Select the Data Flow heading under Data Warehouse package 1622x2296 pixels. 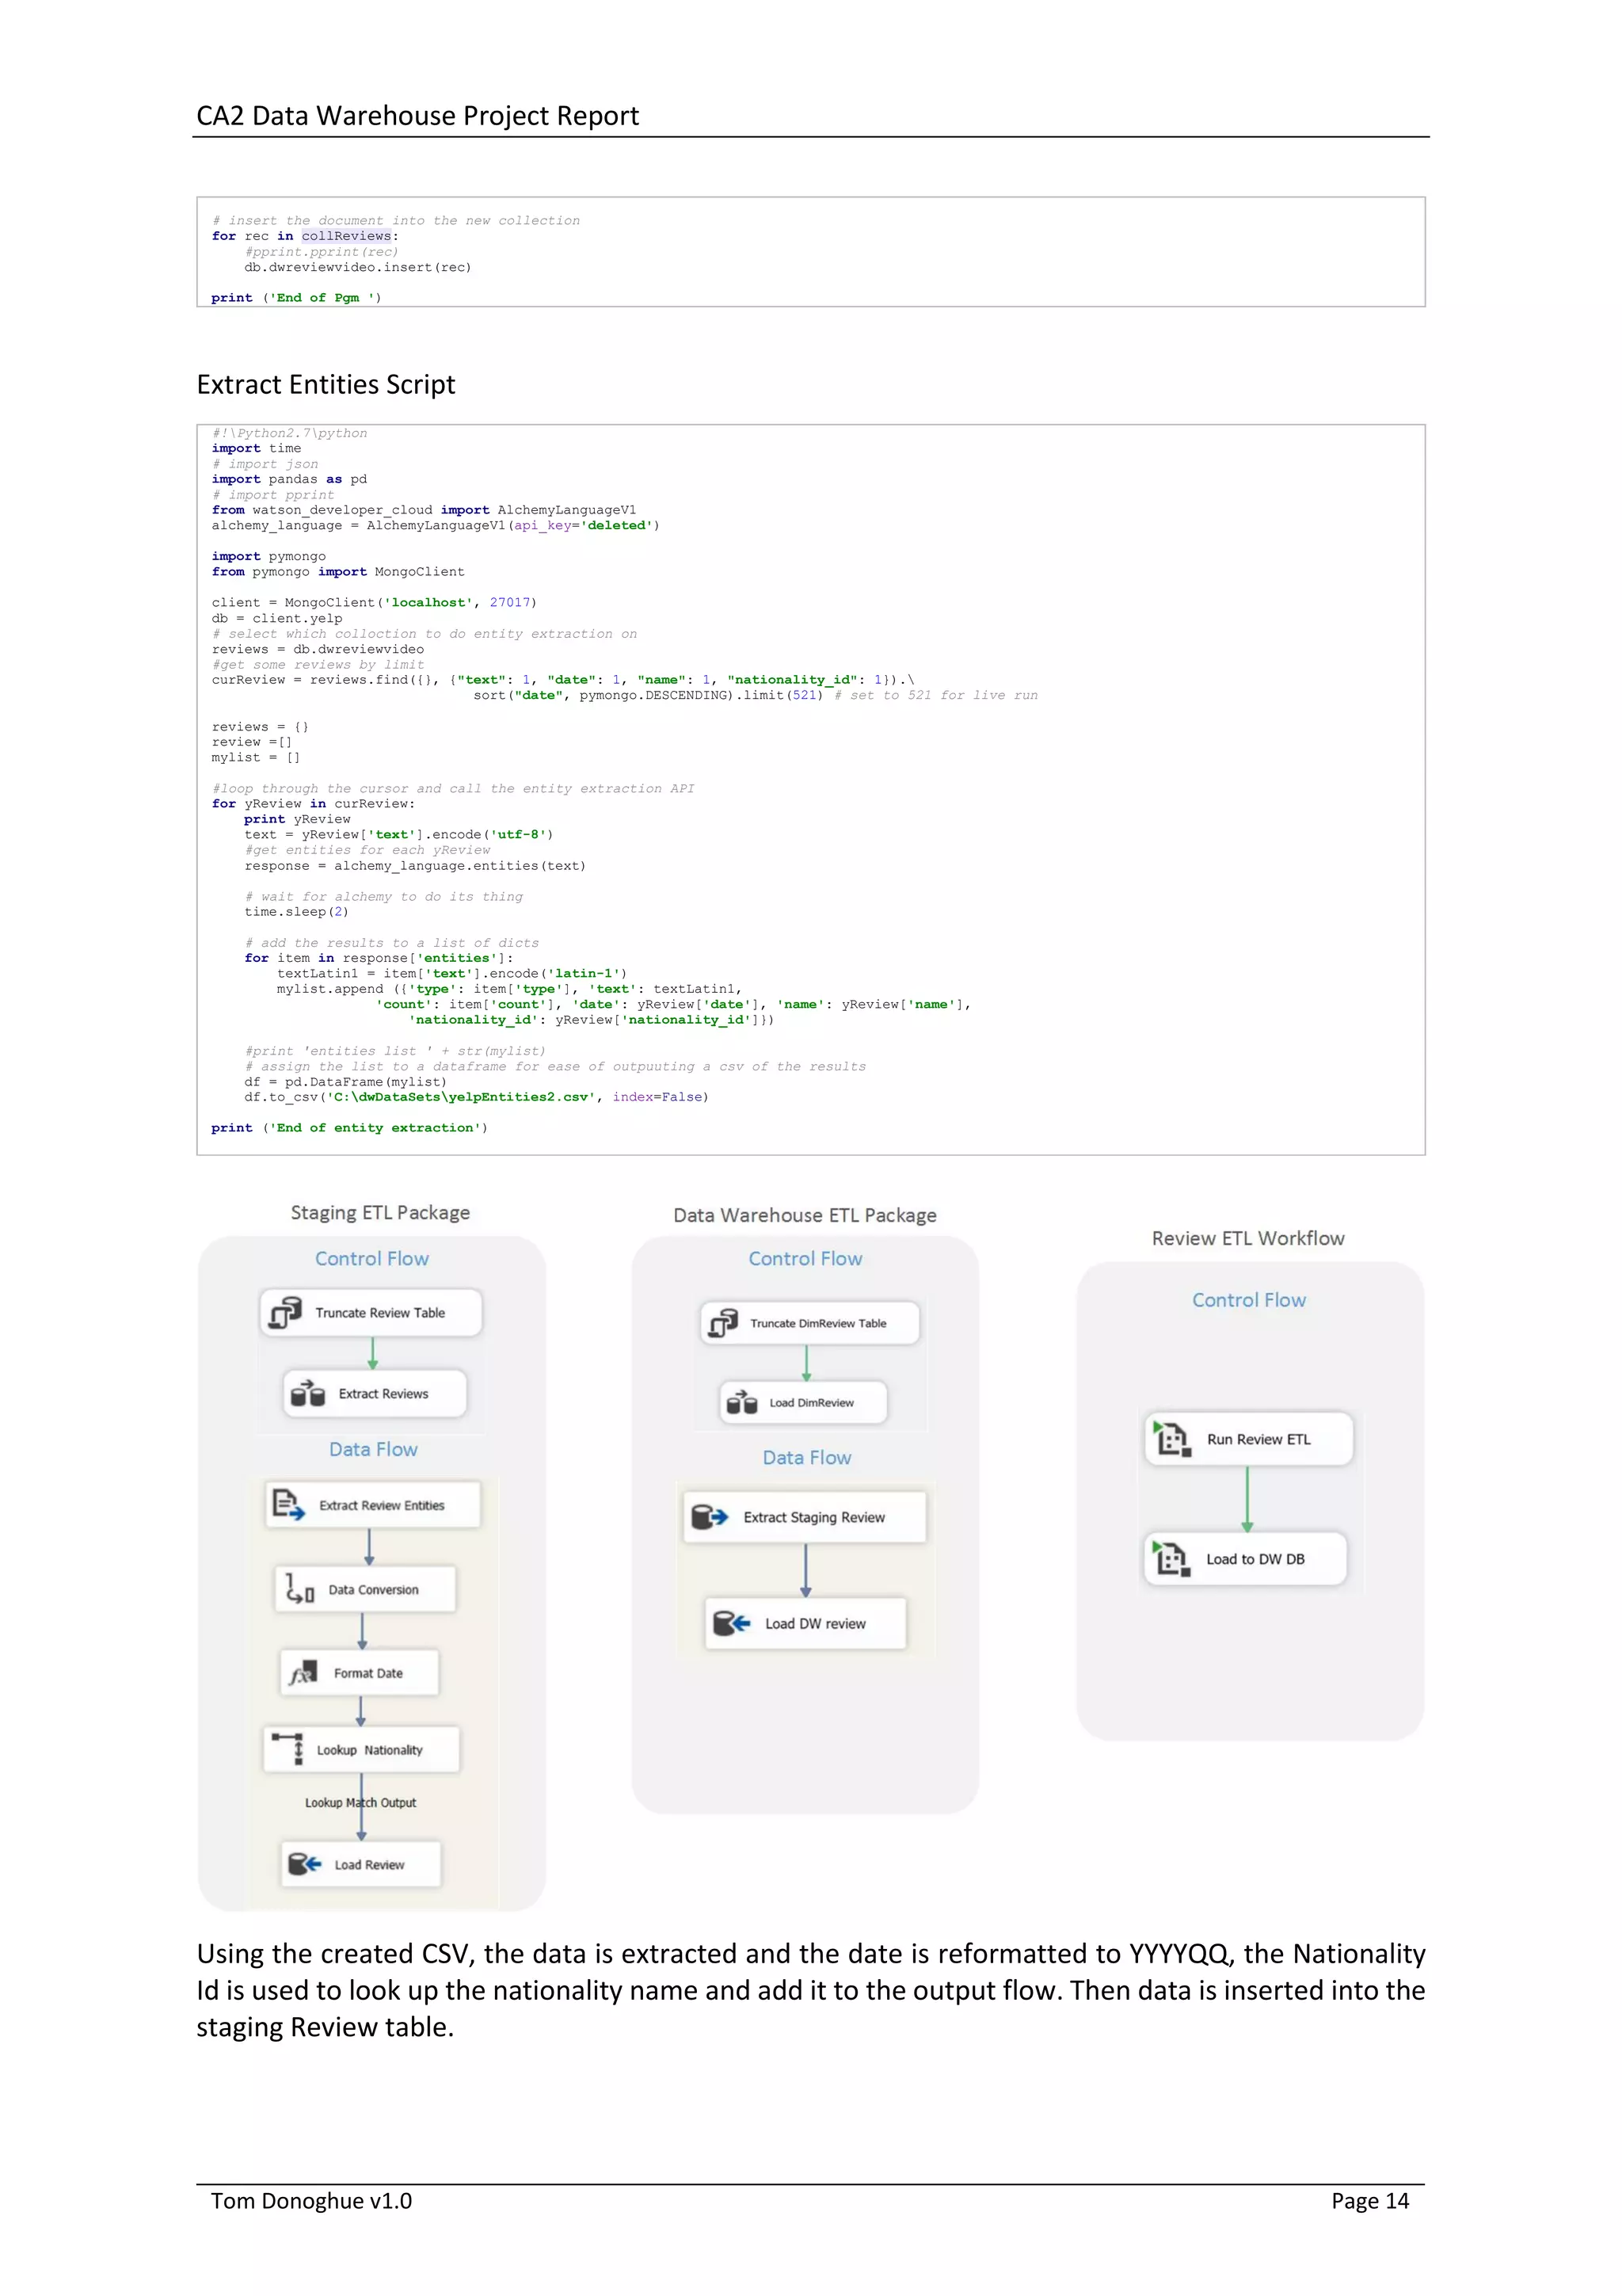806,1457
